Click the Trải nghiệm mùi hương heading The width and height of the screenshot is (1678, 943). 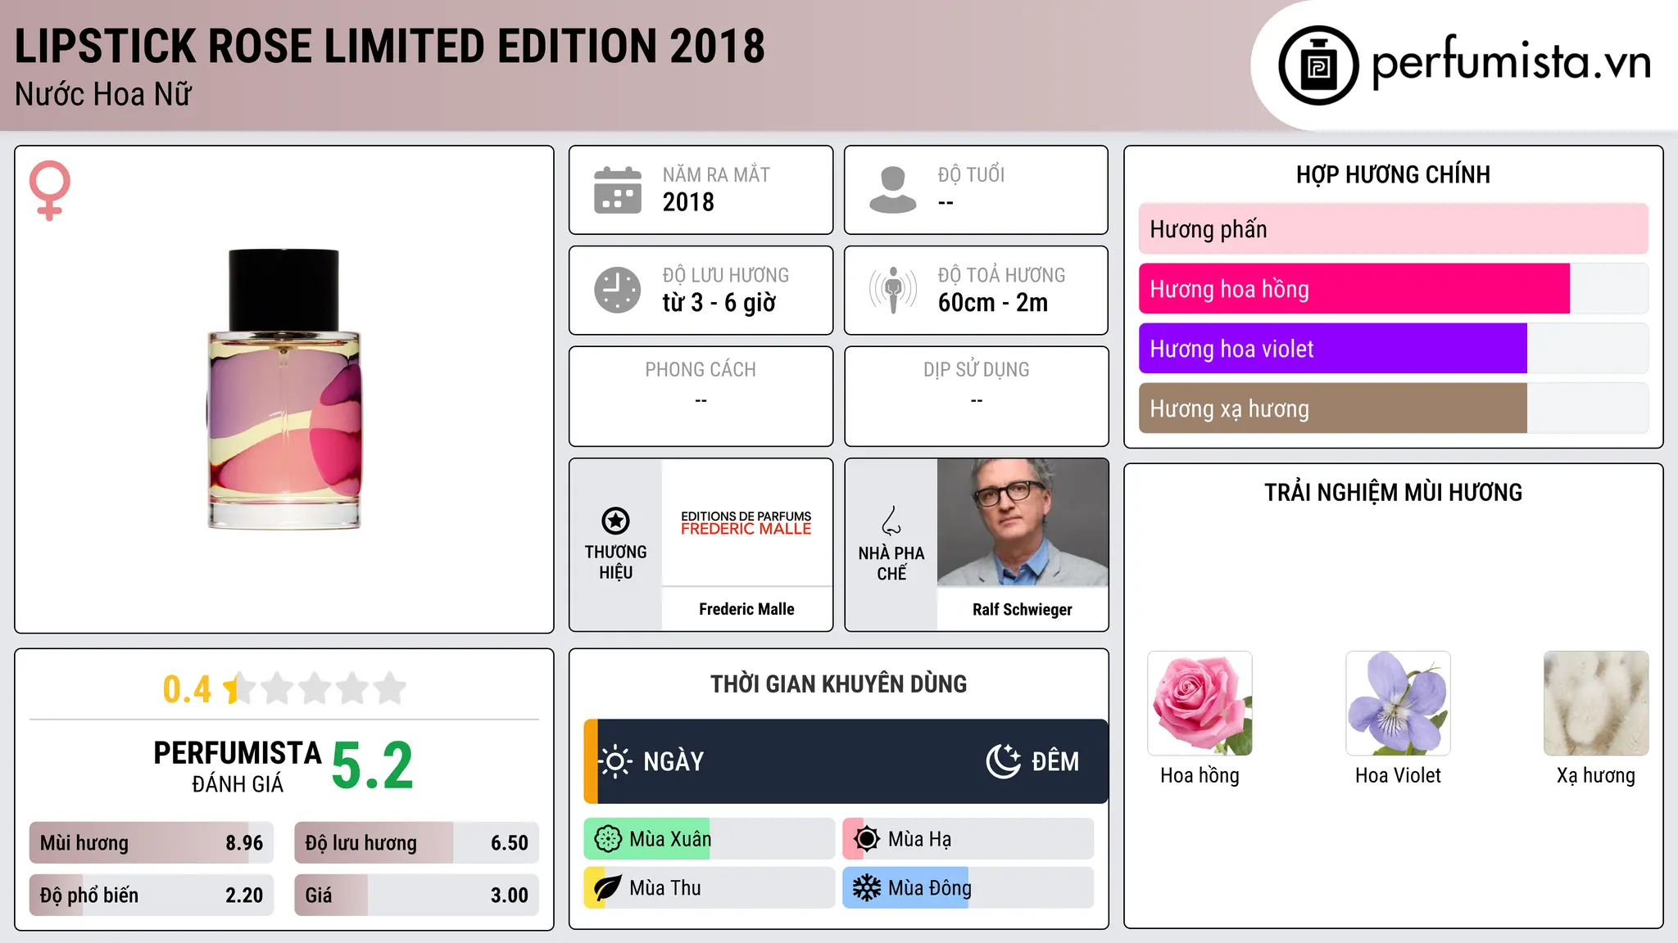click(x=1393, y=492)
